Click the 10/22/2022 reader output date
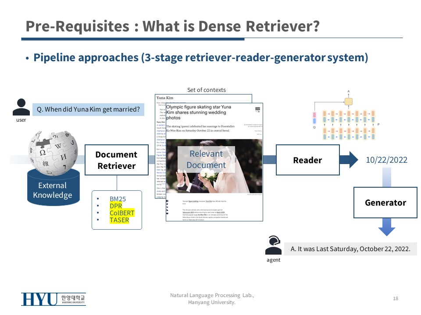Screen dimensions: 421x315 (386, 160)
